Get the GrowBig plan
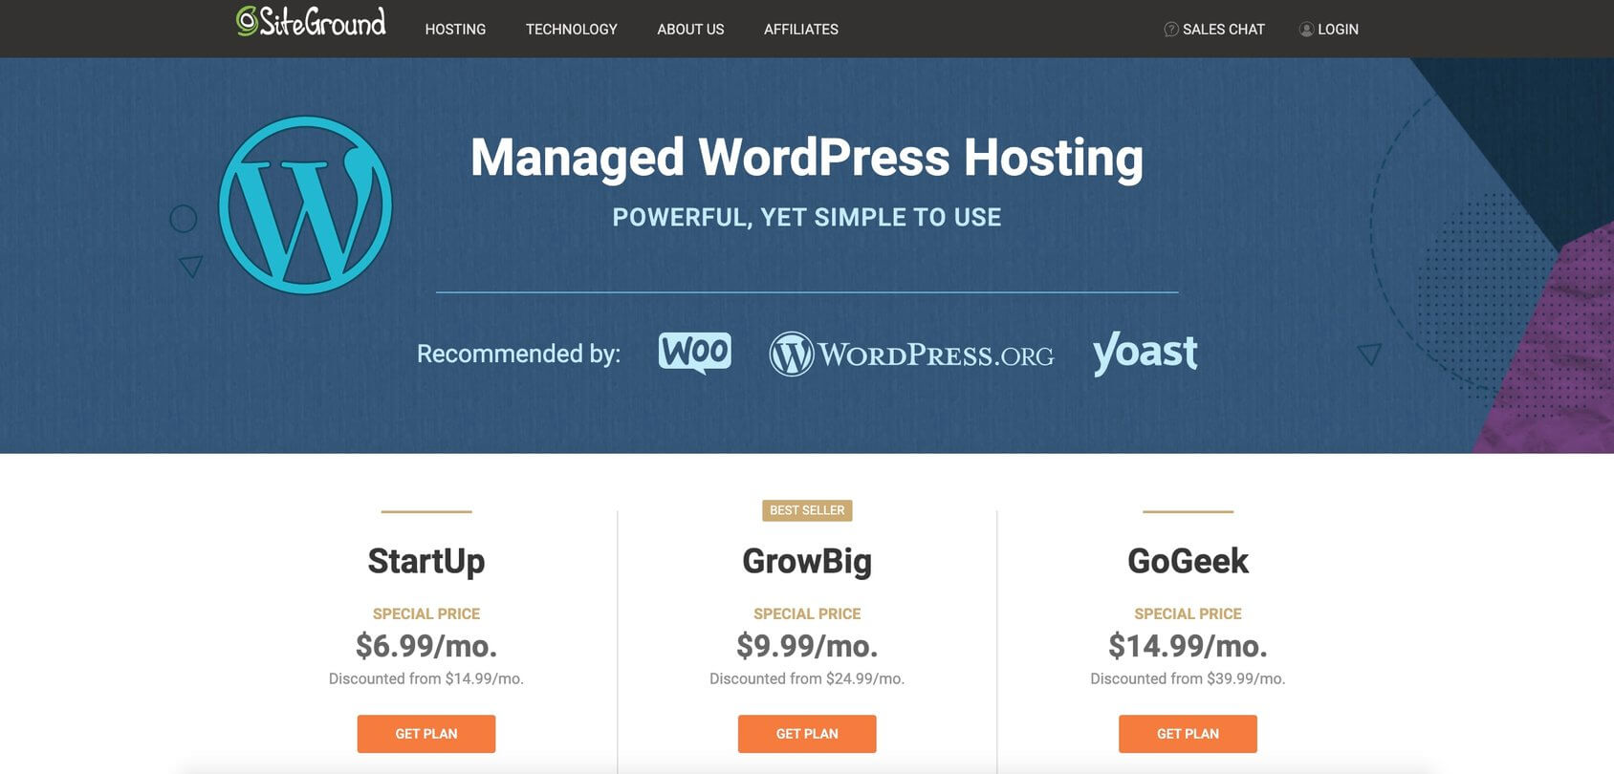Image resolution: width=1614 pixels, height=774 pixels. (x=807, y=734)
